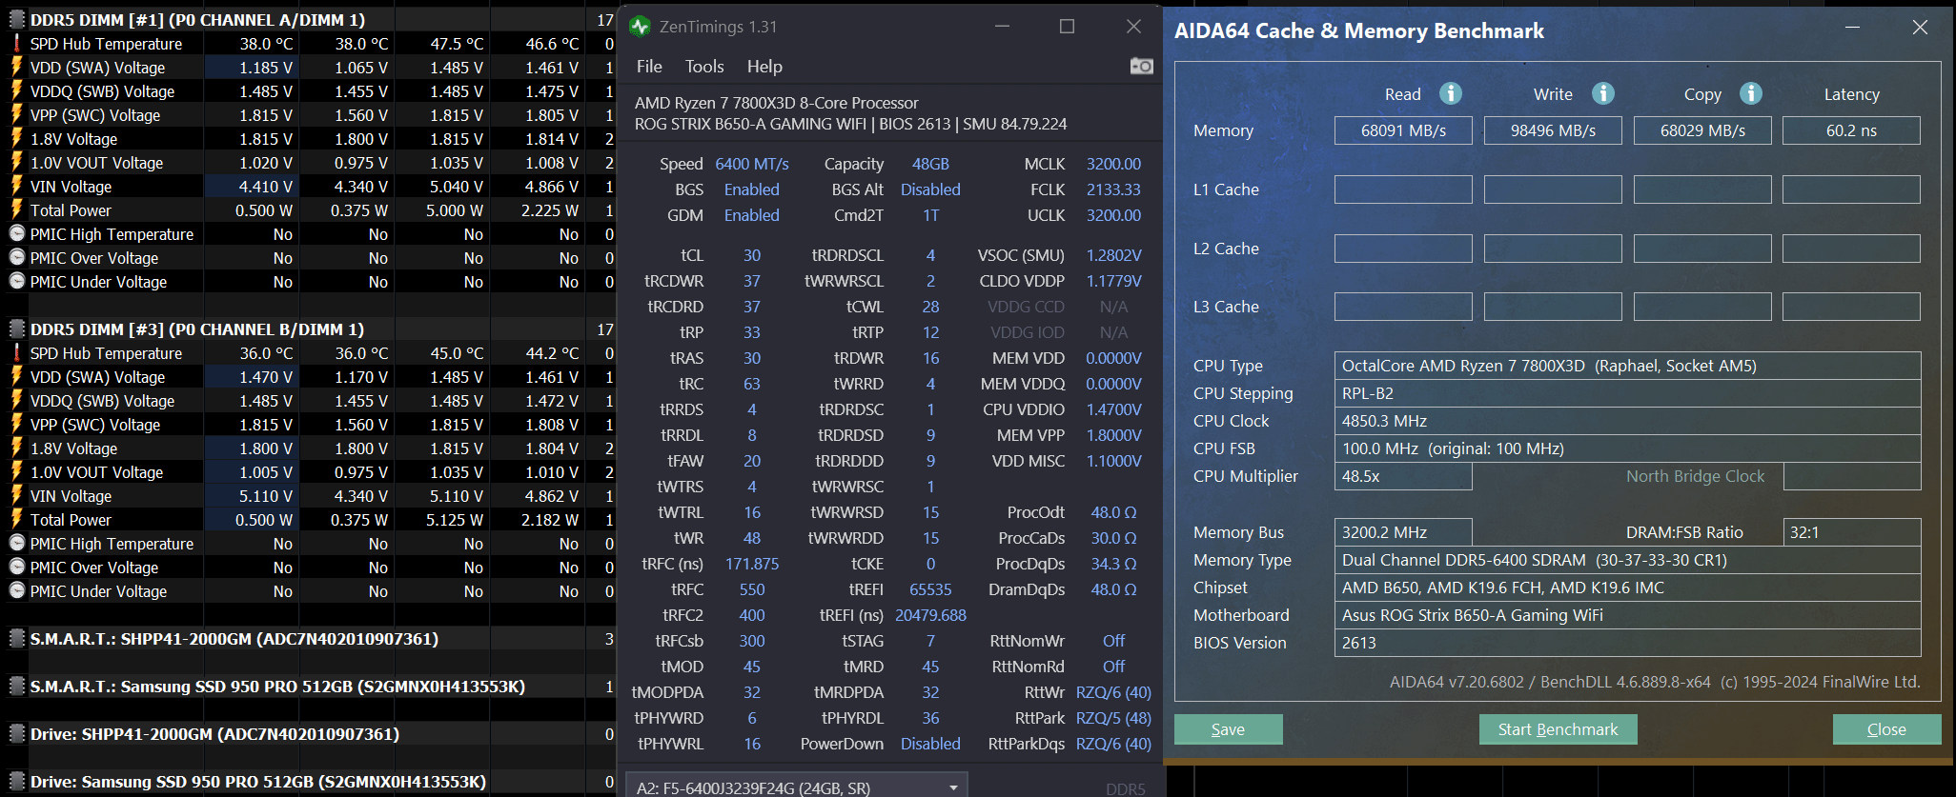This screenshot has width=1956, height=797.
Task: Click the tCL value "30" in ZenTimings
Action: 752,255
